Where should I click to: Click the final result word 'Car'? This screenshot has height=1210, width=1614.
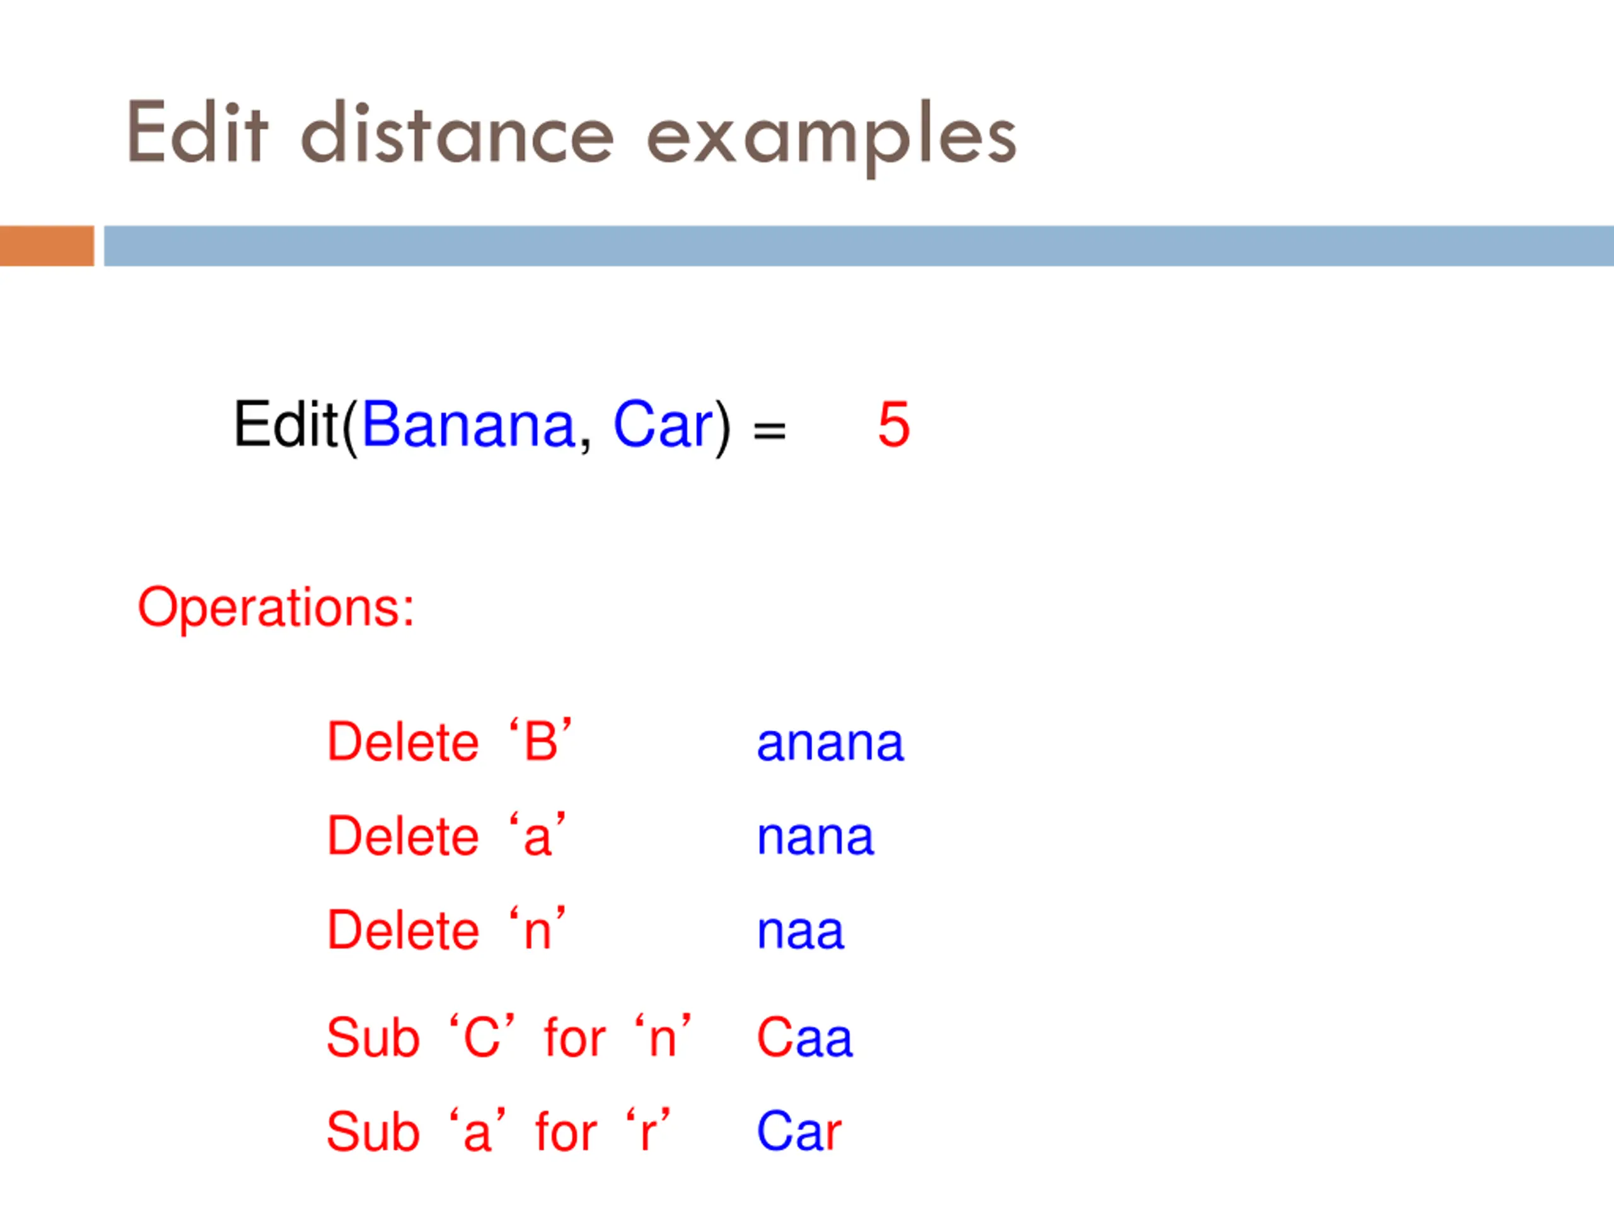(799, 1131)
